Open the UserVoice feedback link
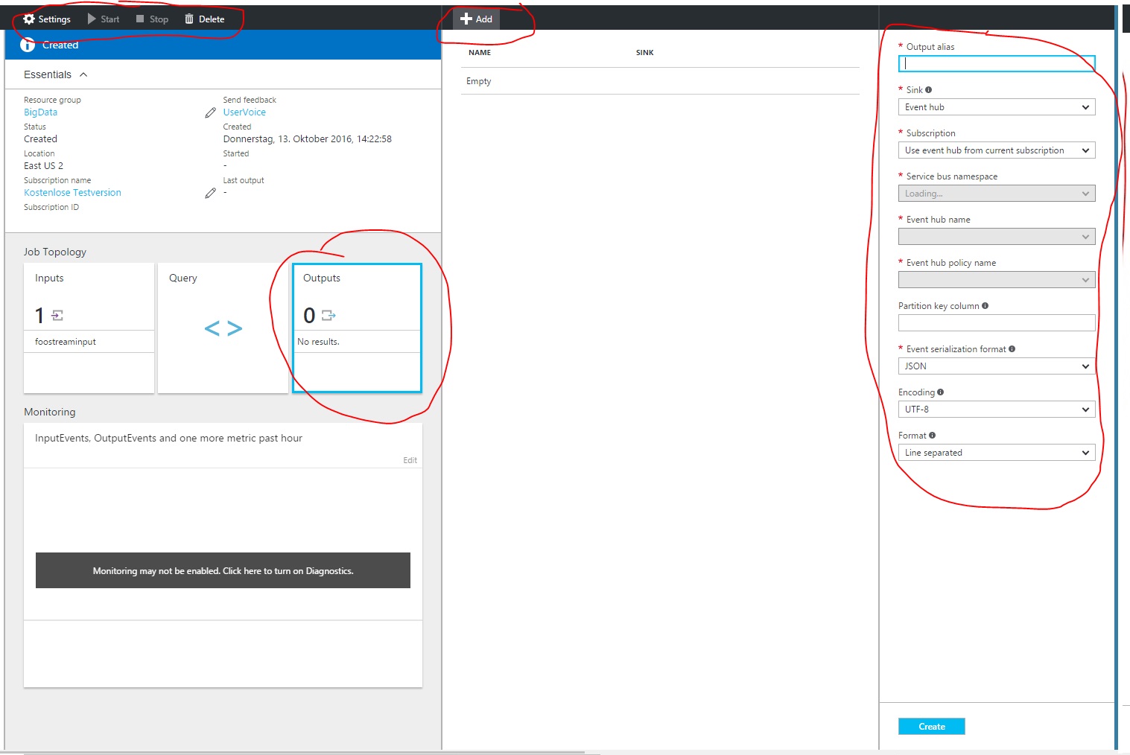1130x755 pixels. click(244, 112)
